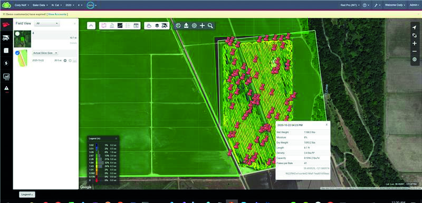The width and height of the screenshot is (422, 203).
Task: Open the alerts warning triangle icon
Action: (6, 88)
